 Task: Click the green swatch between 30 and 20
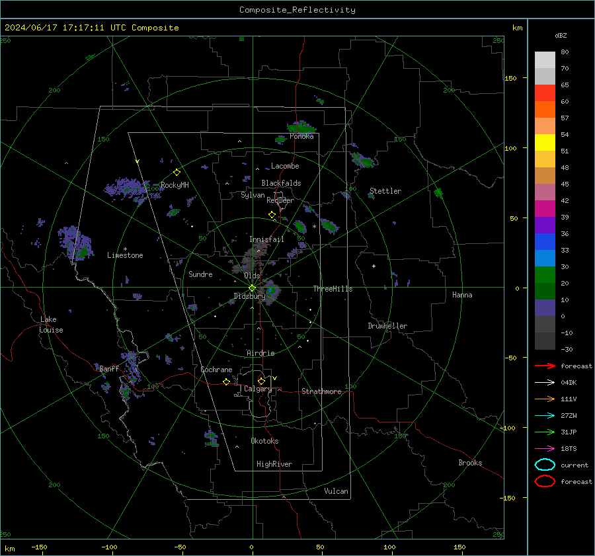(x=545, y=275)
